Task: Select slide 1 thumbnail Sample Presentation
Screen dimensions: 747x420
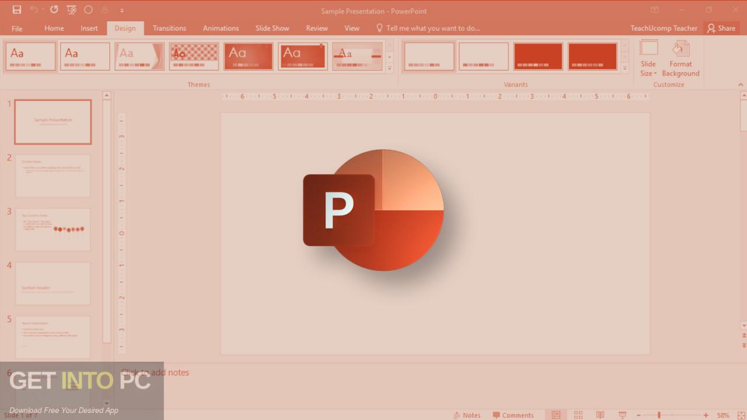Action: point(53,122)
